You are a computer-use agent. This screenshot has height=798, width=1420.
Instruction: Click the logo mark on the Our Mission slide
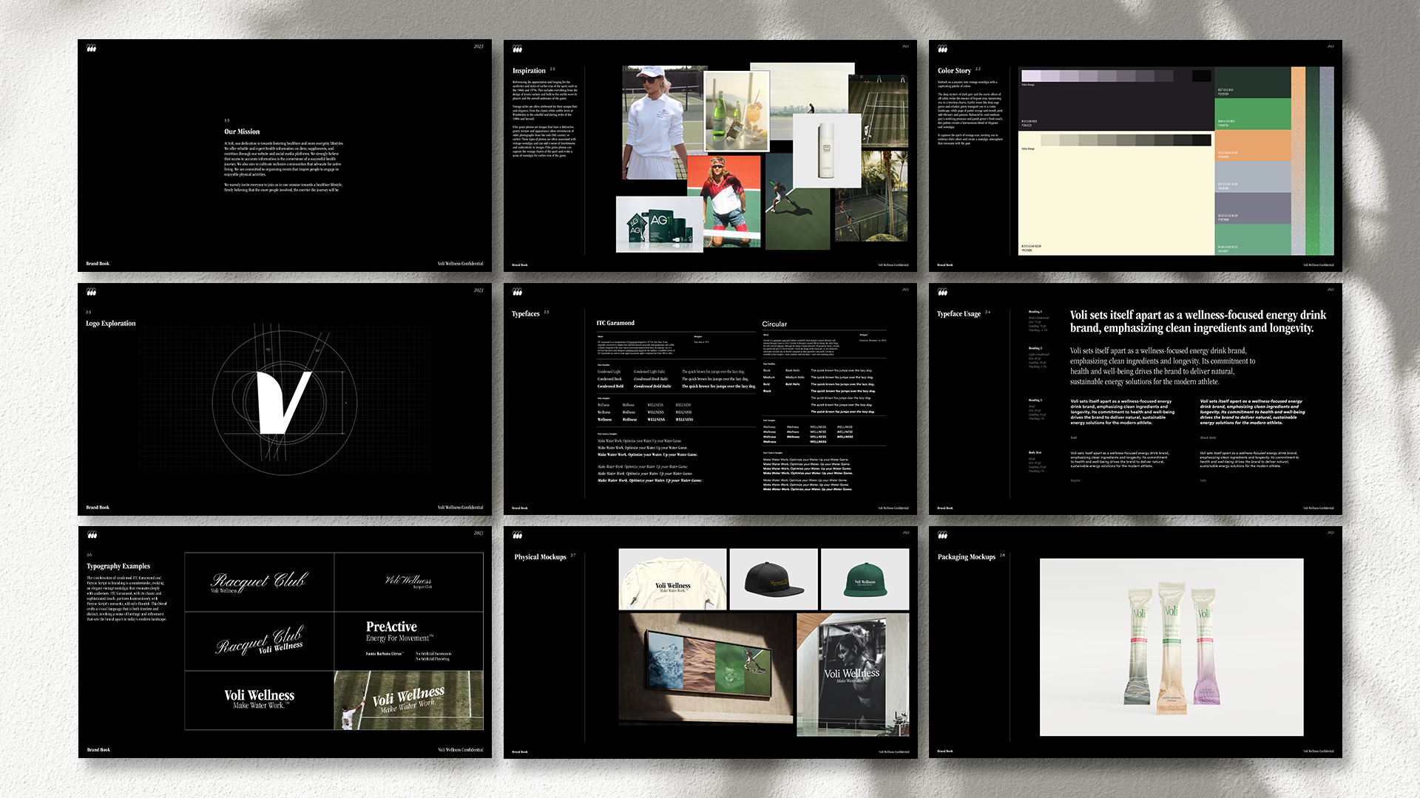point(92,48)
